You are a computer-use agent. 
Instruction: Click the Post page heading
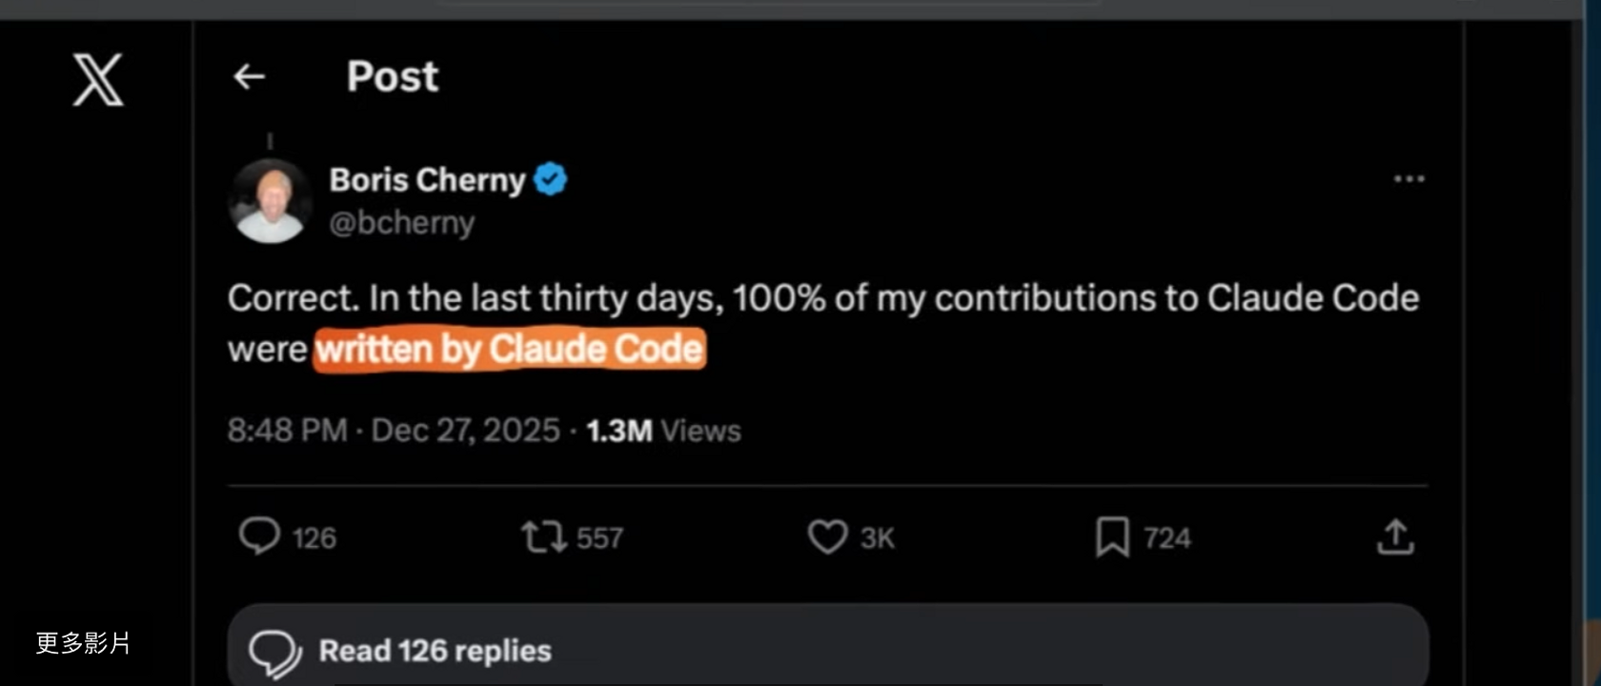[393, 76]
